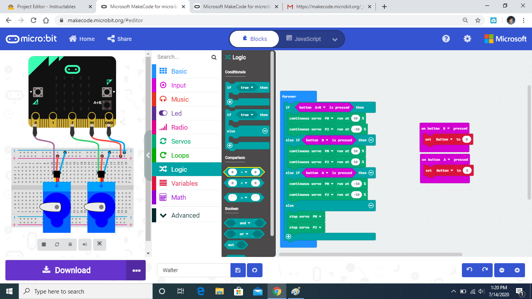The image size is (532, 299).
Task: Click the search magnifier in toolbox
Action: 214,57
